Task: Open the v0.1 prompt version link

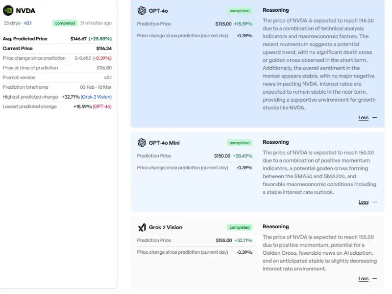Action: point(28,23)
